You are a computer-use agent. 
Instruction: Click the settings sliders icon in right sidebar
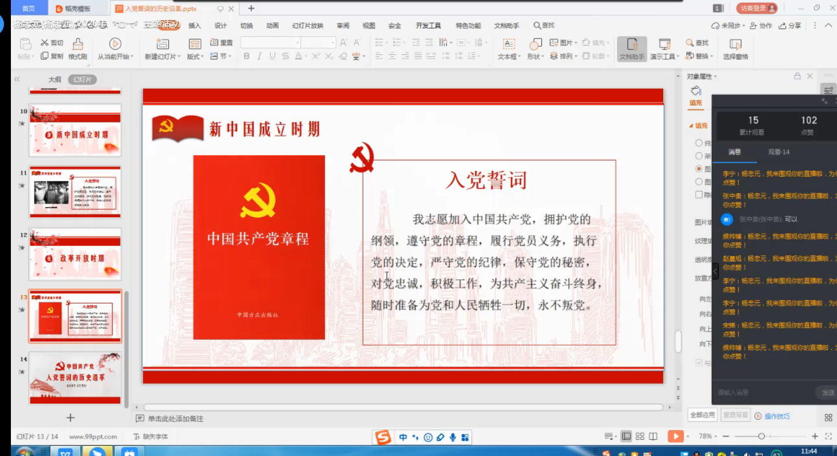828,90
